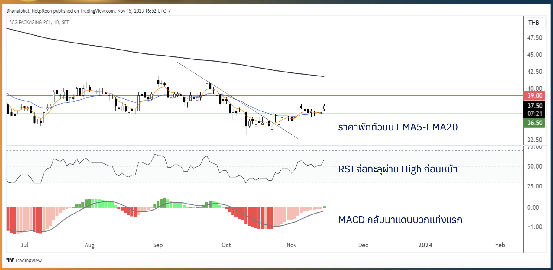
Task: Click the MACD 0.00 axis value
Action: tap(533, 207)
